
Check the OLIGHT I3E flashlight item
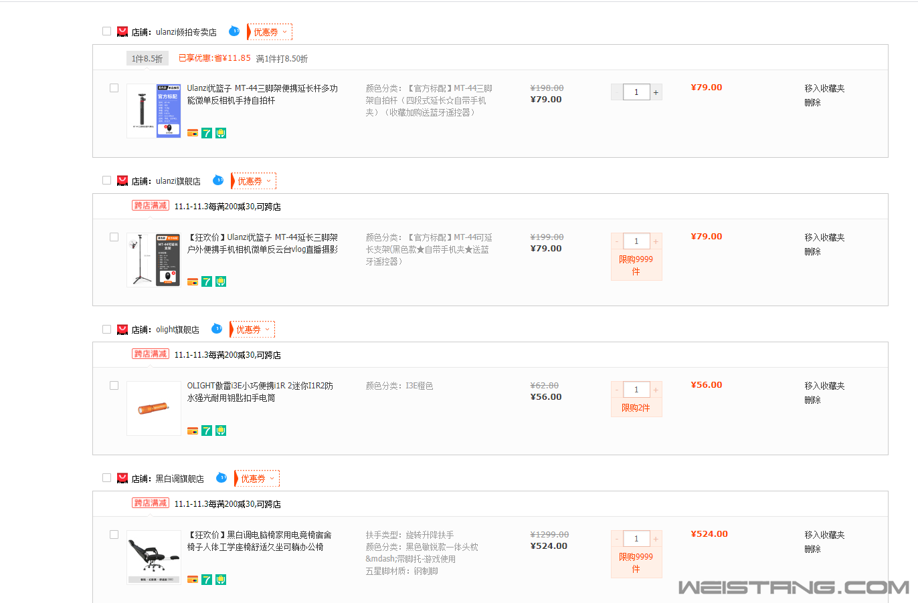[x=114, y=385]
